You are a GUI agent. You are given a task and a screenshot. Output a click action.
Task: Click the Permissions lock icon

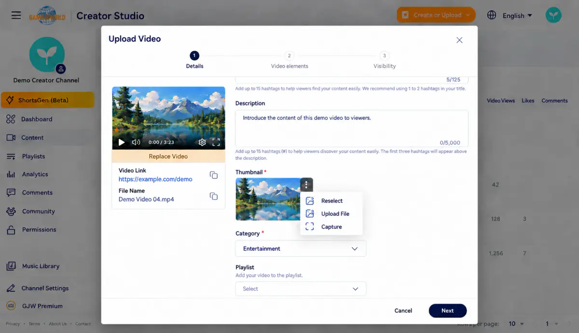tap(11, 230)
